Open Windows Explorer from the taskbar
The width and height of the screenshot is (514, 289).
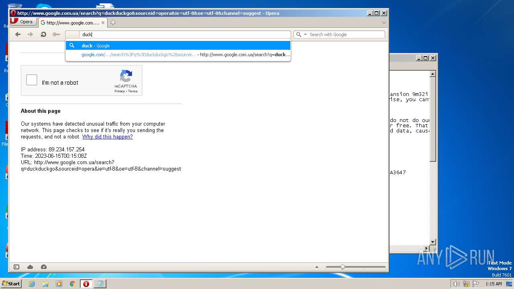(45, 284)
